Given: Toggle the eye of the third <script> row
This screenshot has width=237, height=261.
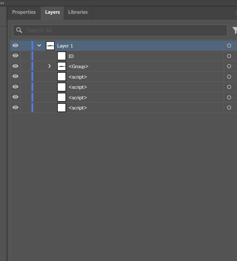Looking at the screenshot, I should pos(15,97).
